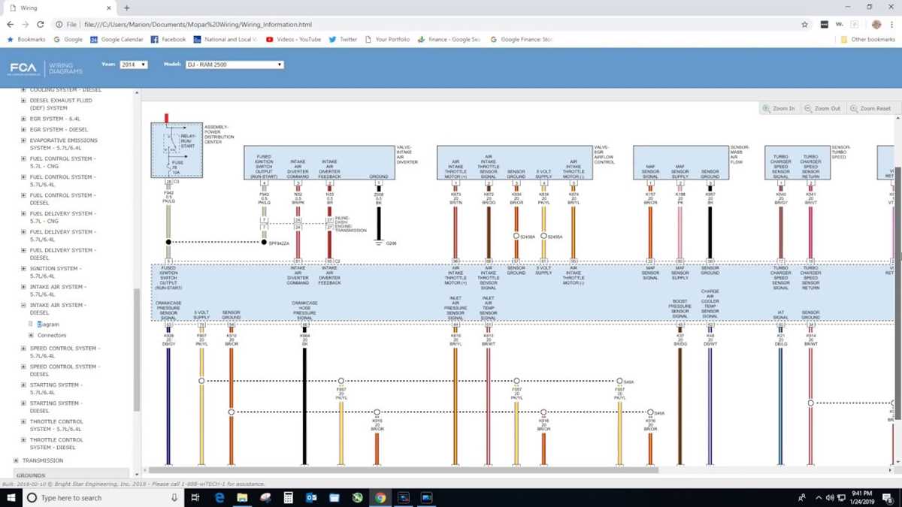Open the Model dropdown showing DJ - RAM 2500

click(235, 65)
